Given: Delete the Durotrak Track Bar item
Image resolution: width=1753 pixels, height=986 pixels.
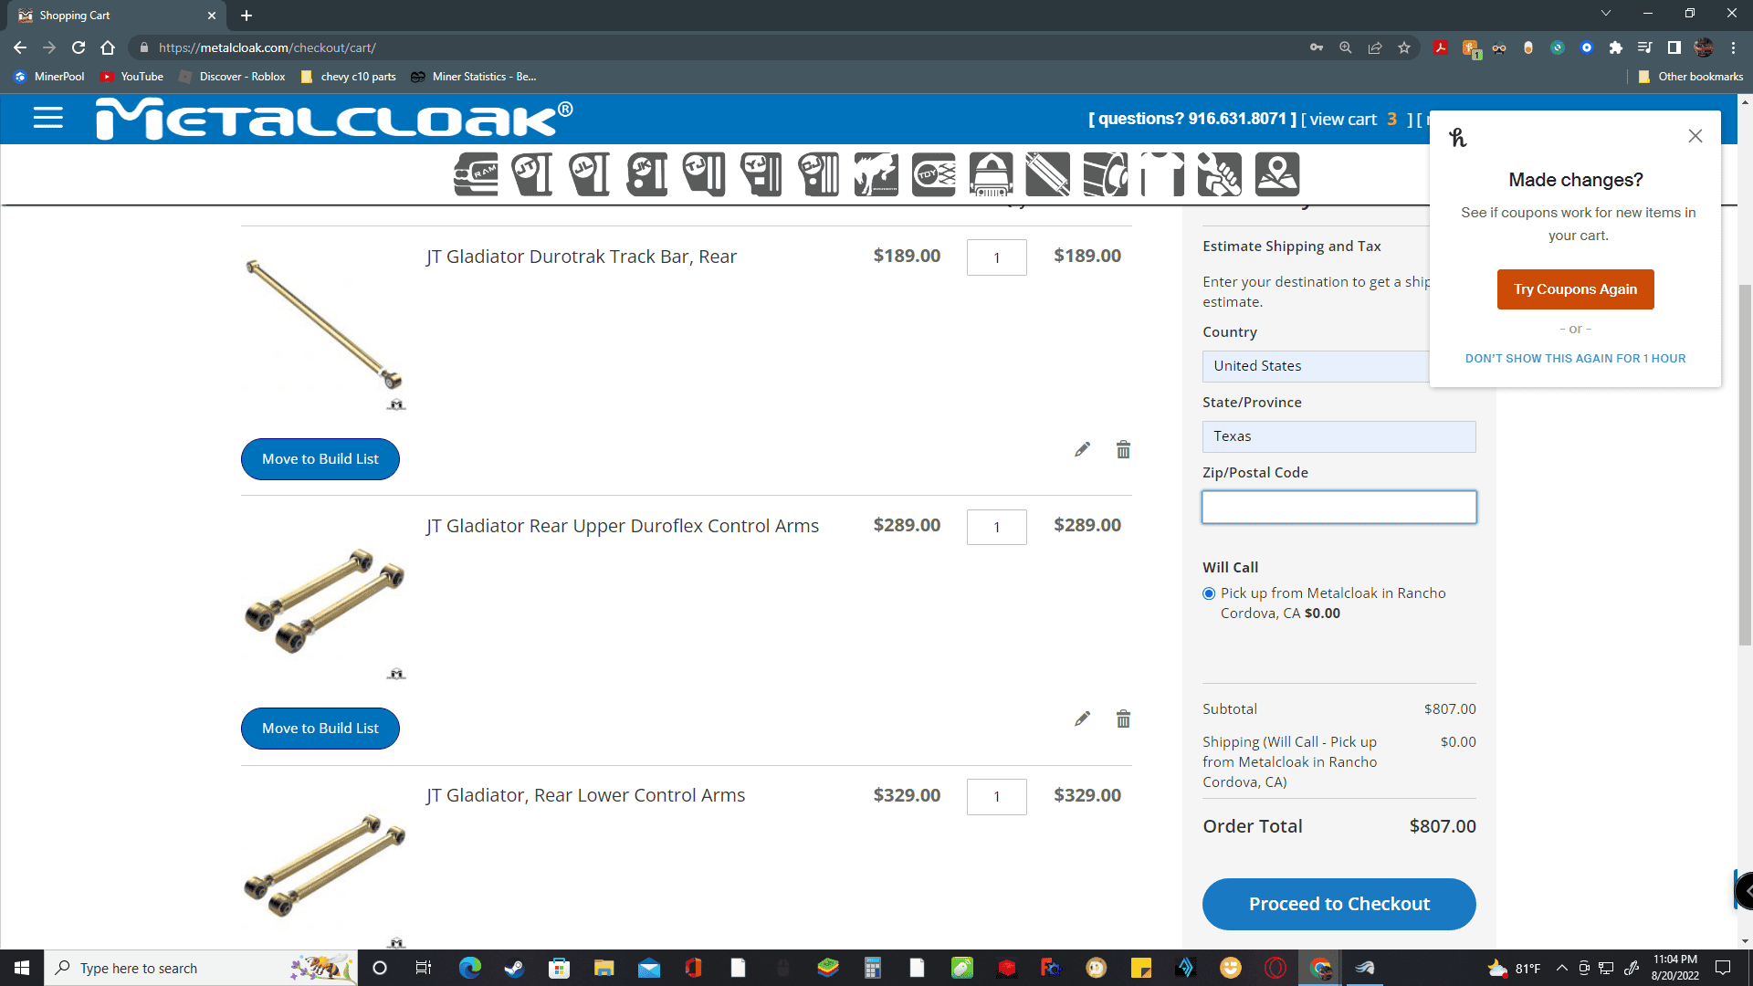Looking at the screenshot, I should point(1123,449).
